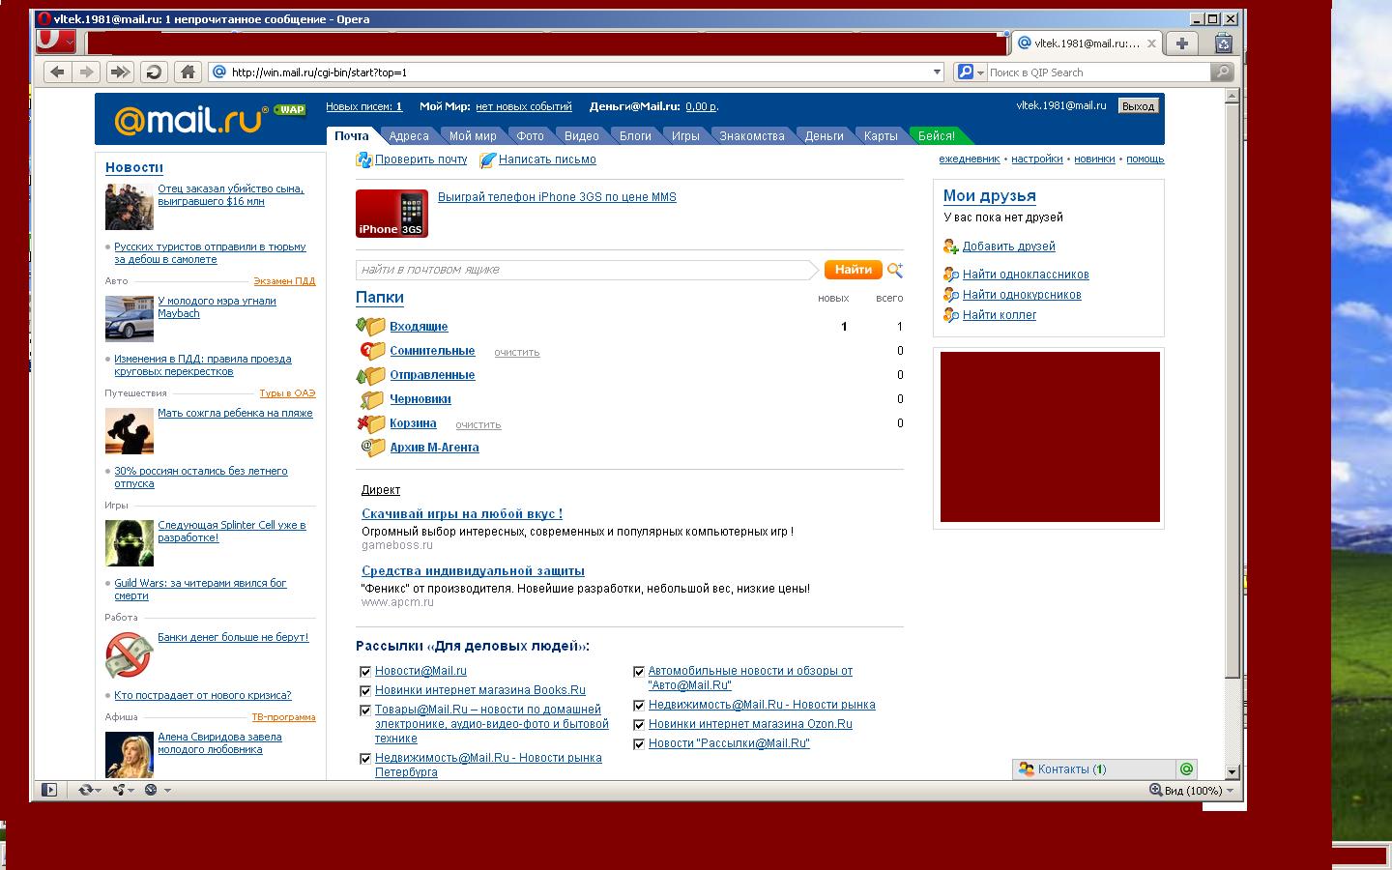Image resolution: width=1392 pixels, height=870 pixels.
Task: Uncheck Новинки интернет магазина Books.Ru checkbox
Action: (365, 691)
